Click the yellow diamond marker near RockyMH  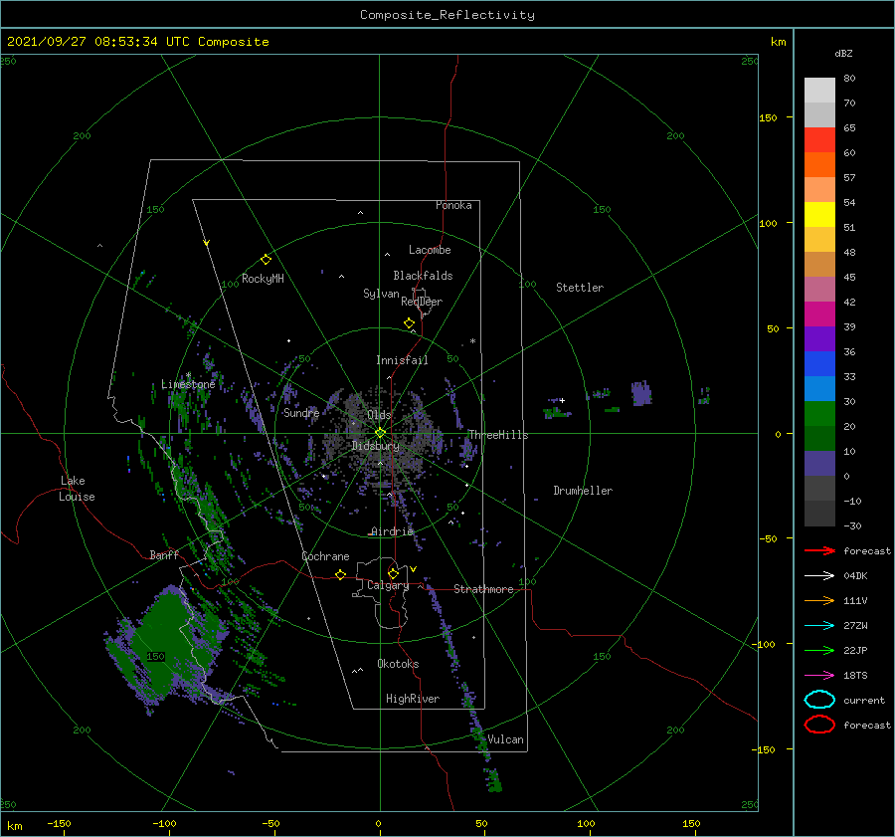[266, 260]
